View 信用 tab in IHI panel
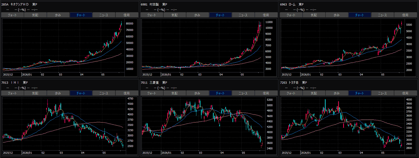 pos(127,93)
